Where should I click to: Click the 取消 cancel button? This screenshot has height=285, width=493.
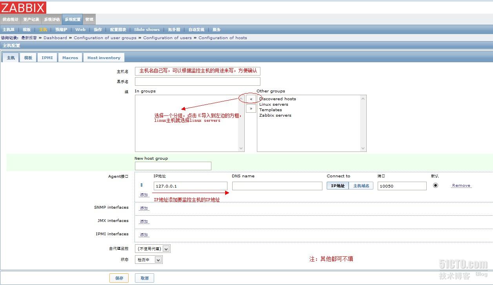144,278
